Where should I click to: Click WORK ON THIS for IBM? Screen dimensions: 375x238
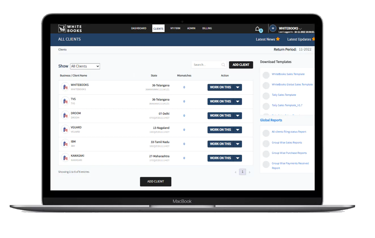tap(221, 144)
